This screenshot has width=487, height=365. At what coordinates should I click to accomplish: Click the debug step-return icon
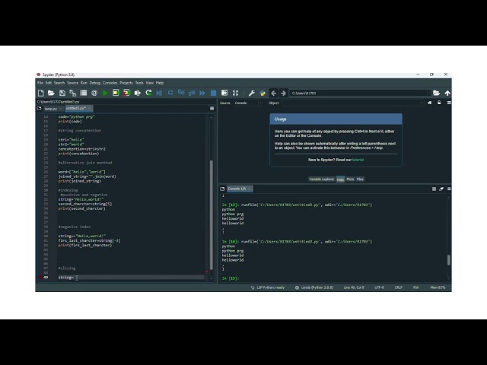tap(192, 93)
